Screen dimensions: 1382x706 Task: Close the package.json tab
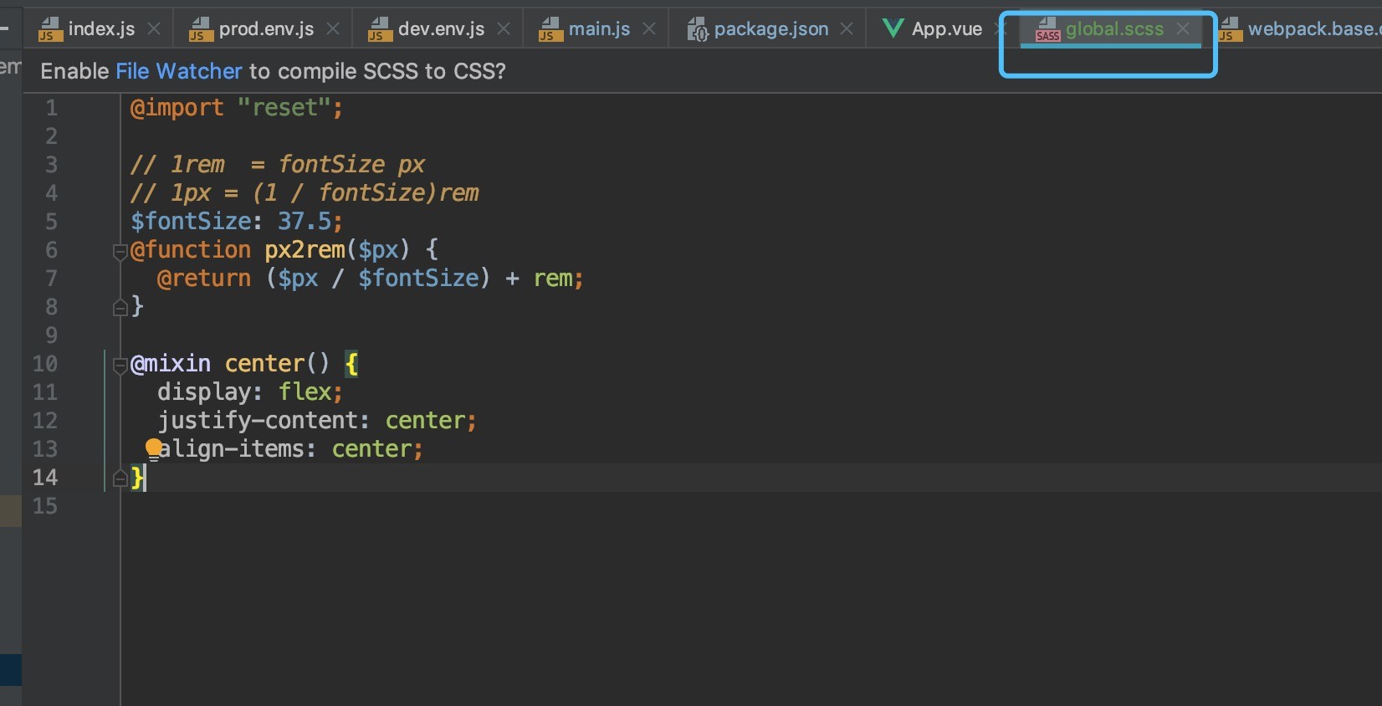pos(847,28)
